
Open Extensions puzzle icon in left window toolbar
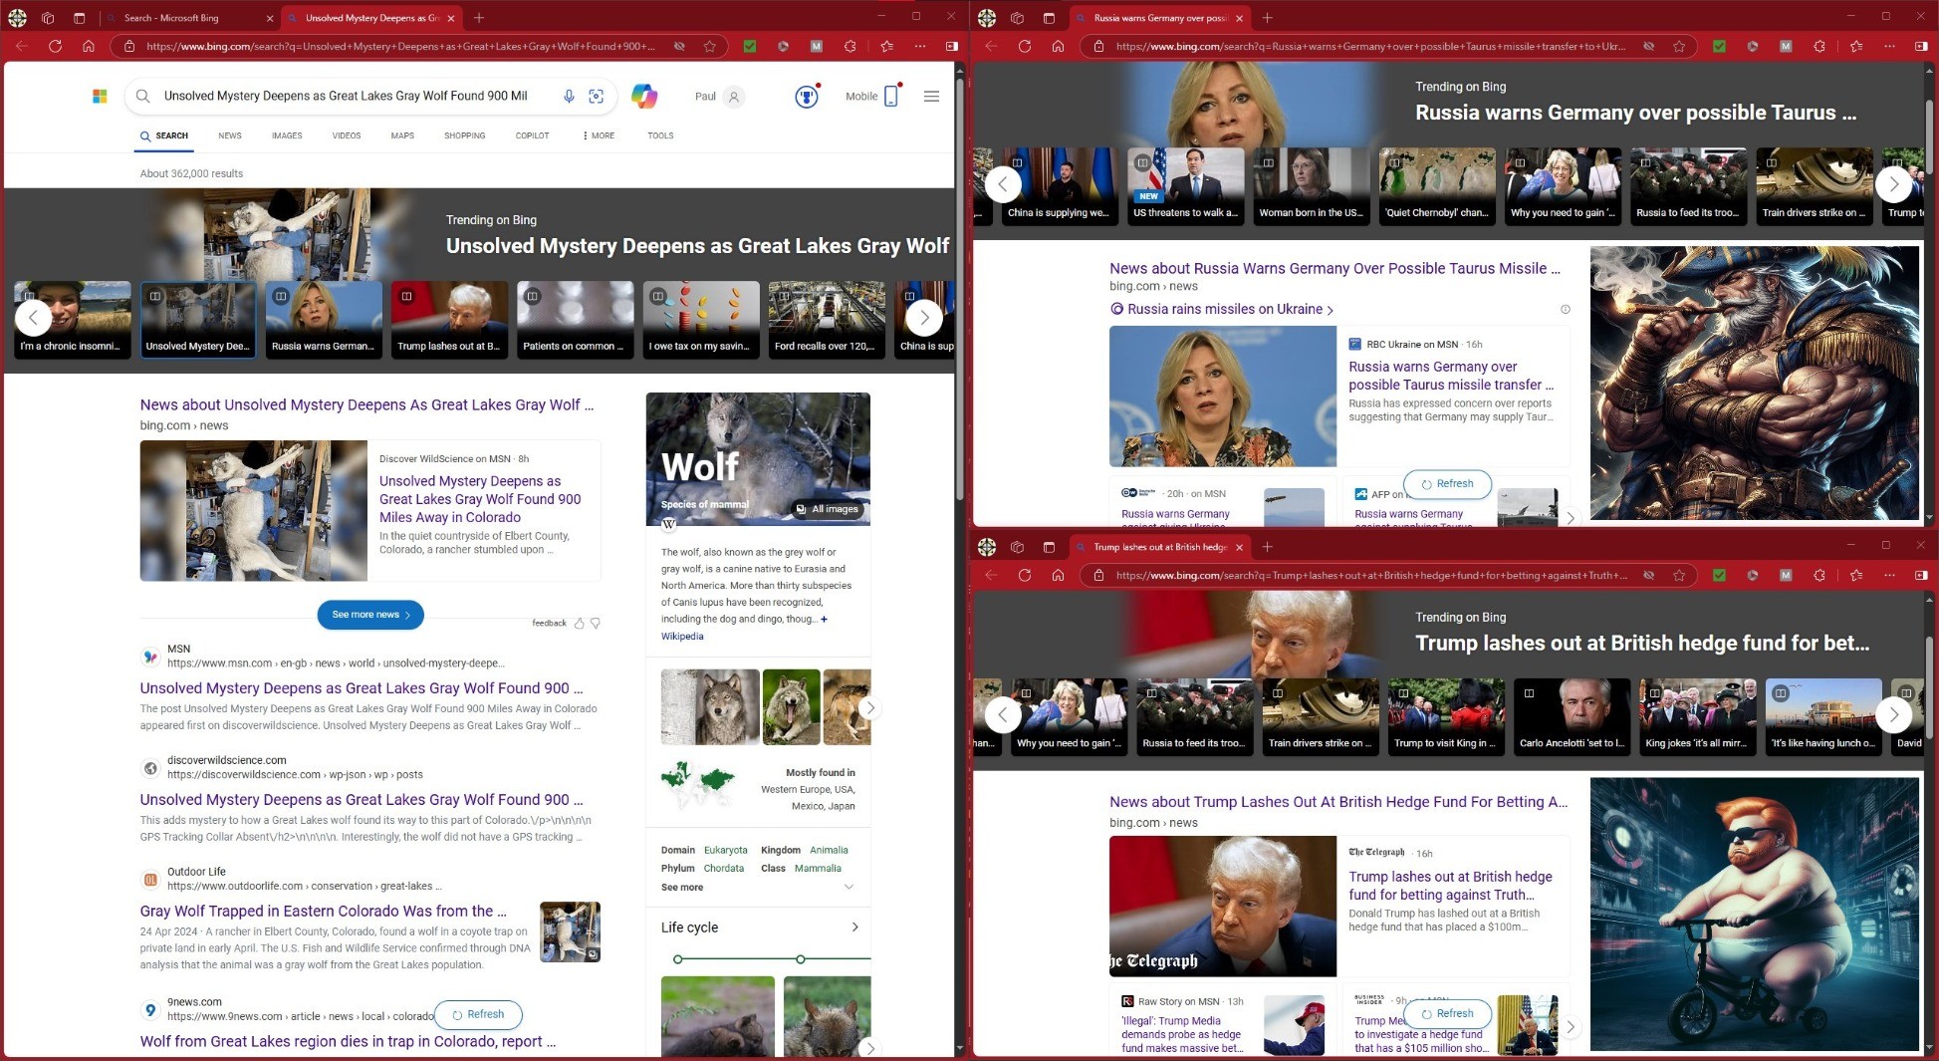[x=849, y=46]
